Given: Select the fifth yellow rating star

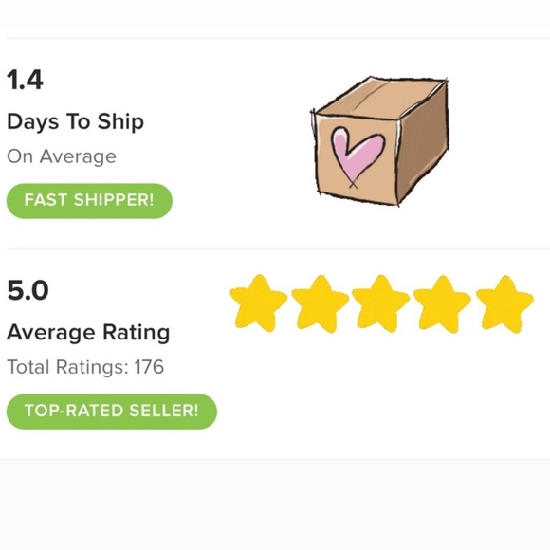Looking at the screenshot, I should tap(504, 303).
